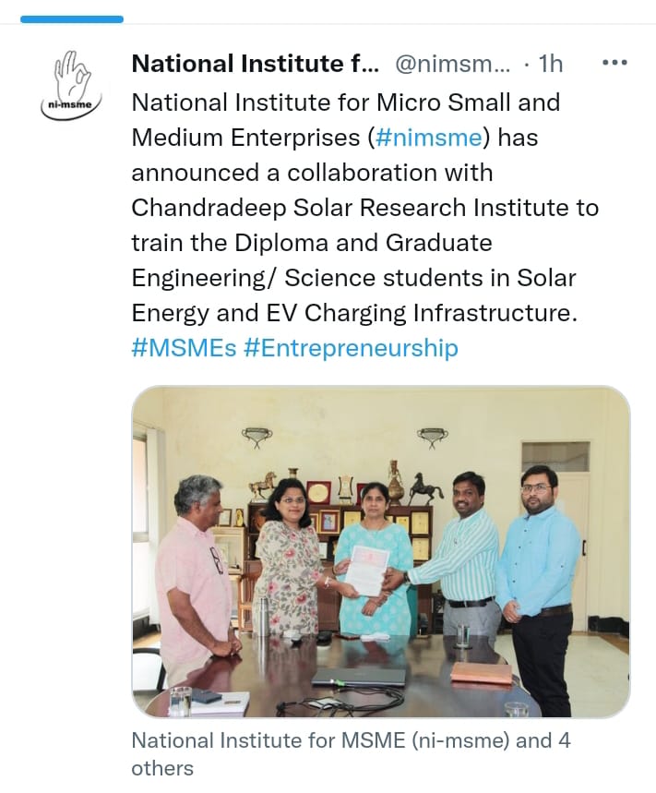Follow the #MSMEs hashtag link
This screenshot has width=656, height=793.
click(x=184, y=348)
